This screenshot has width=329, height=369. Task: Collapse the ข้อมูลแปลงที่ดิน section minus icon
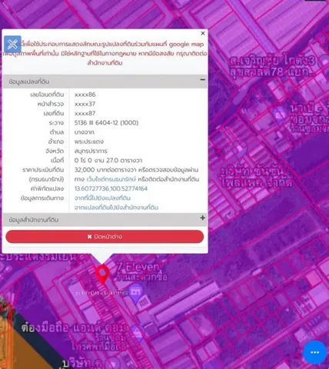pos(202,80)
